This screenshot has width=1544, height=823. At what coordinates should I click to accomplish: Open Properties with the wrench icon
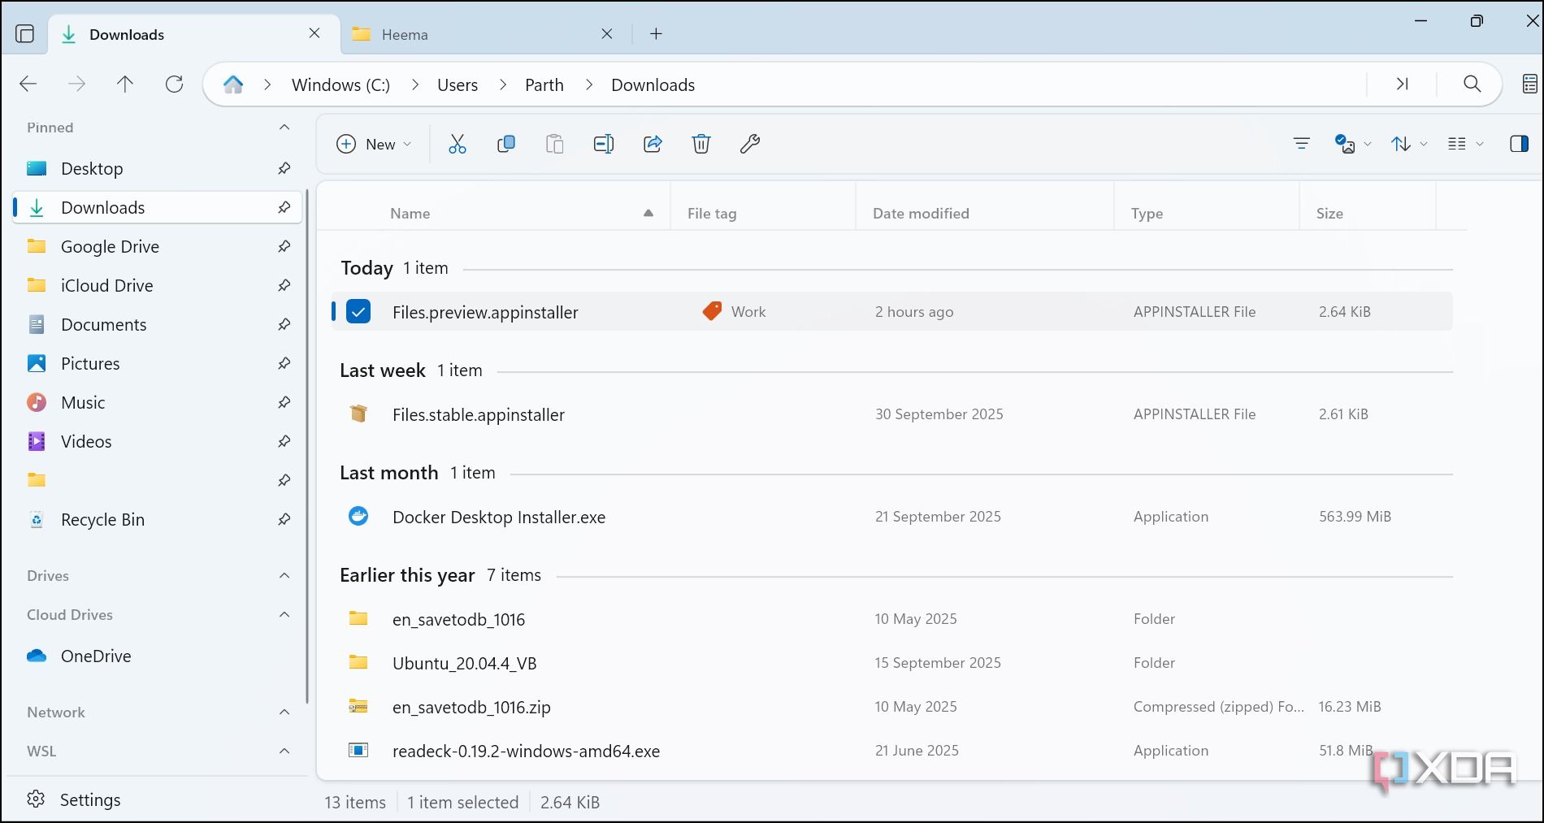pos(750,144)
